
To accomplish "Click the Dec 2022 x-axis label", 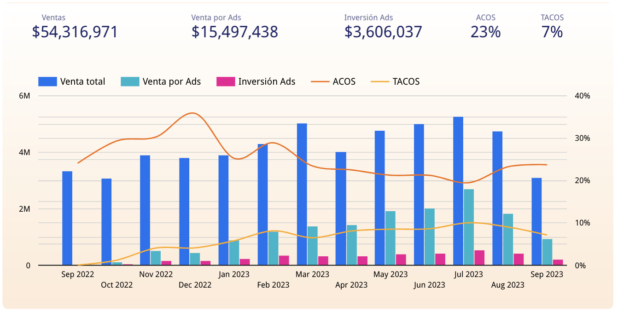I will coord(195,285).
